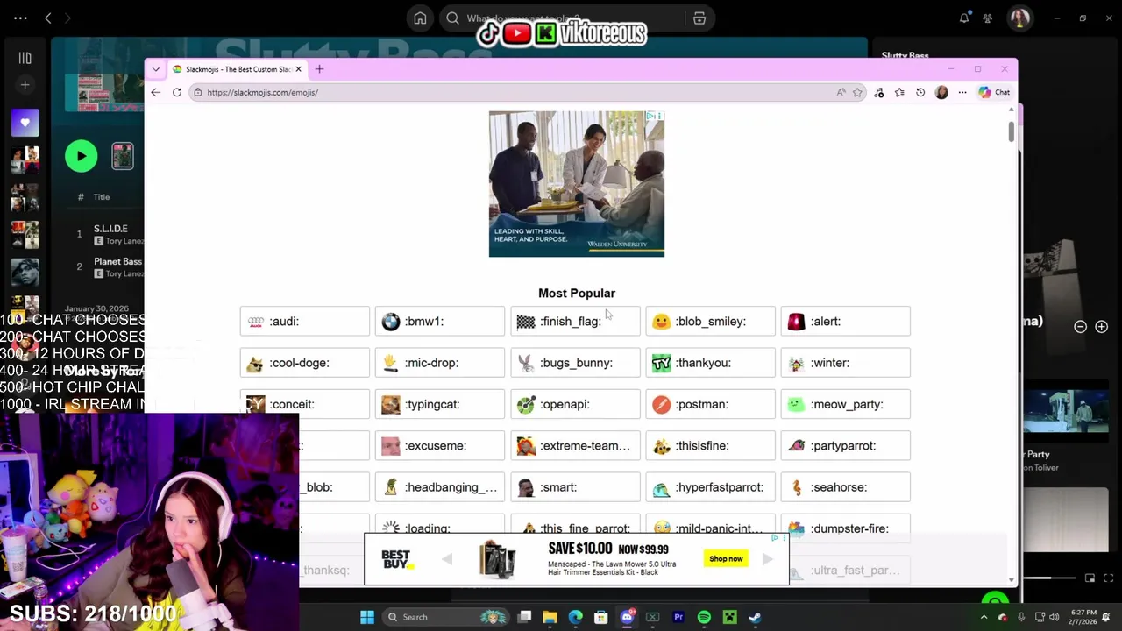
Task: Open browser three-dot settings menu
Action: pos(962,92)
